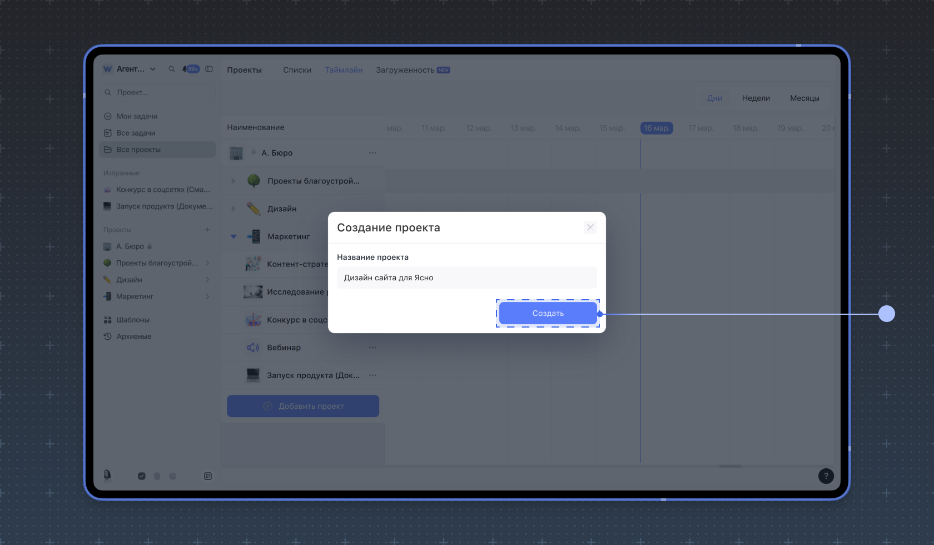
Task: Open the help question mark button
Action: (x=826, y=476)
